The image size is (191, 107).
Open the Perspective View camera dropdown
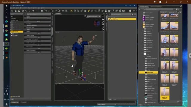click(x=94, y=17)
